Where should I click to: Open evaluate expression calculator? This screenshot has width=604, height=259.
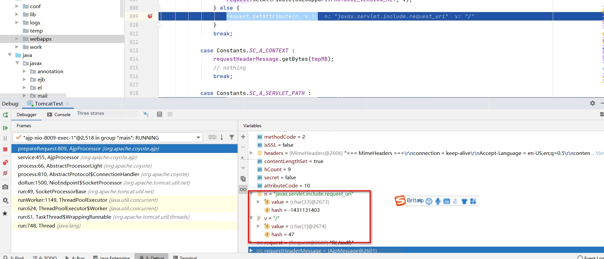click(x=160, y=114)
